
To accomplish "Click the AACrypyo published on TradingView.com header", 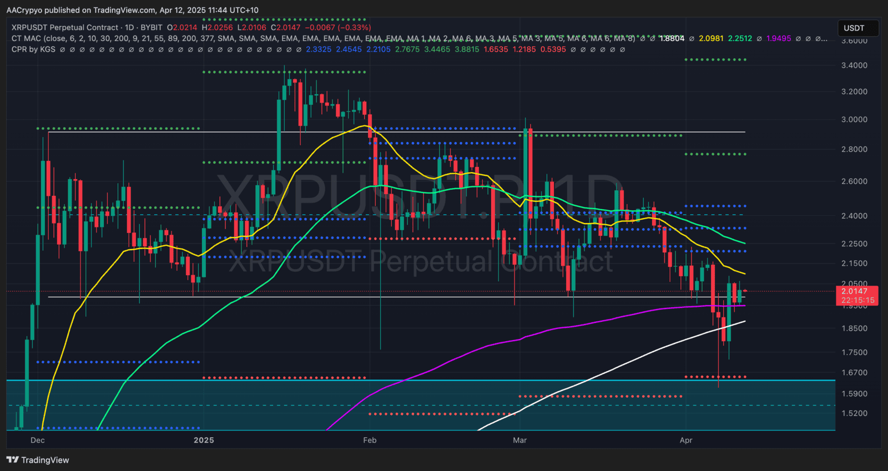I will 132,10.
